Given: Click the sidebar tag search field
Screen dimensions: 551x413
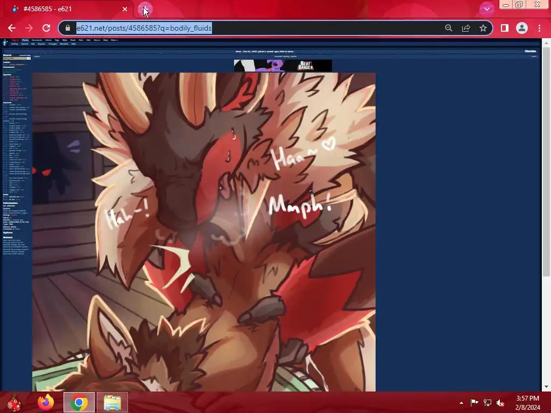Looking at the screenshot, I should click(15, 58).
